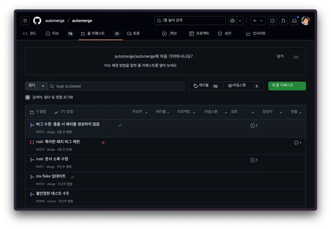Open the 레이블 button with 15 count
The width and height of the screenshot is (331, 229).
206,86
